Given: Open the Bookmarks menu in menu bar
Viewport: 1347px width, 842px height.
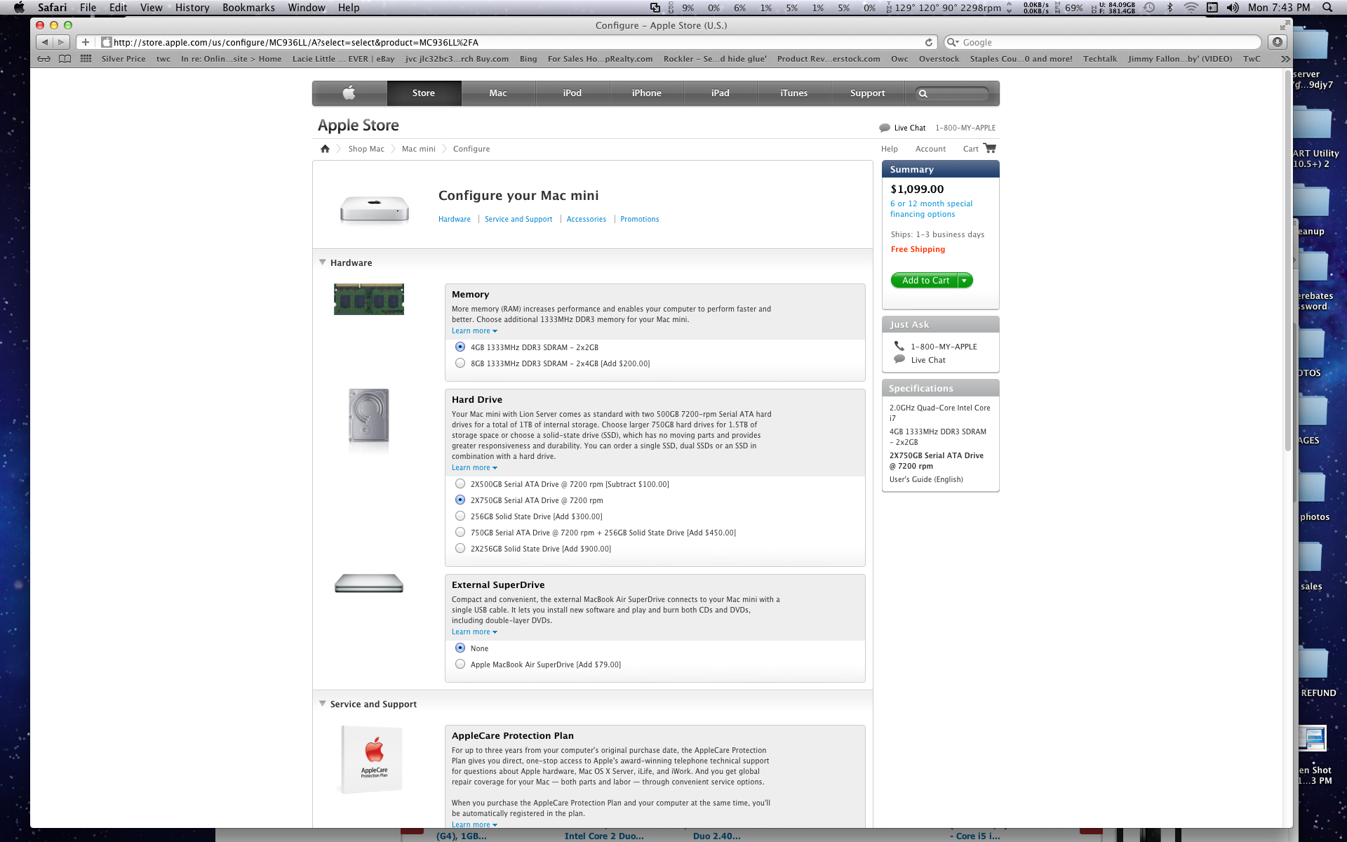Looking at the screenshot, I should [248, 8].
